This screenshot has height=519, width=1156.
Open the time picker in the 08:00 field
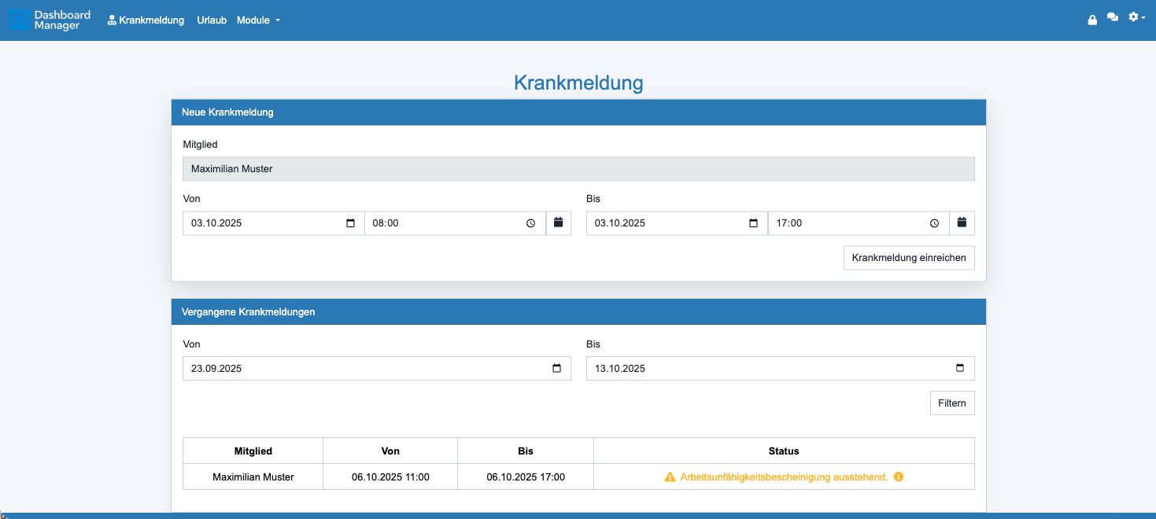point(531,223)
